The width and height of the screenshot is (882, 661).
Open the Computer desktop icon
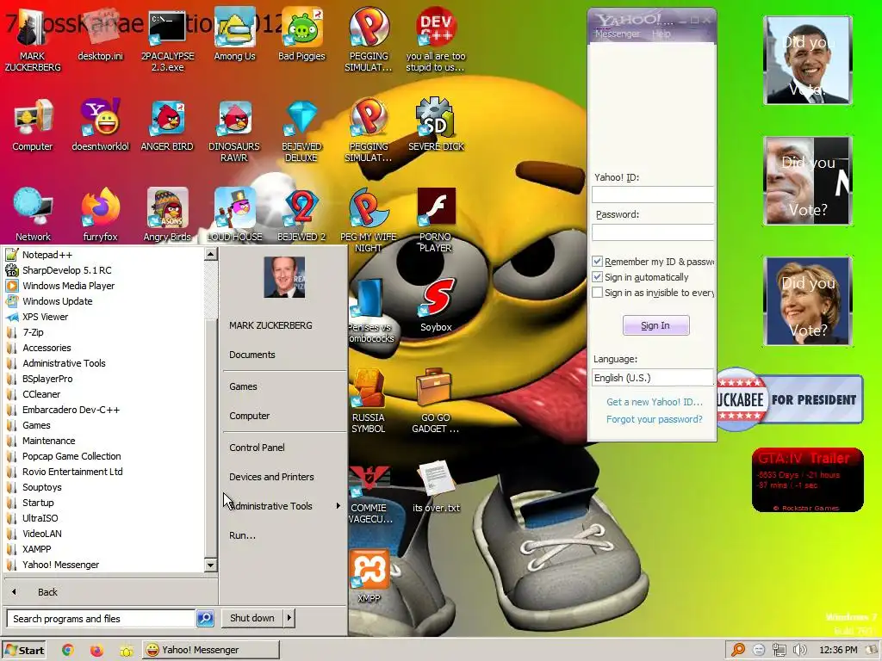click(33, 125)
